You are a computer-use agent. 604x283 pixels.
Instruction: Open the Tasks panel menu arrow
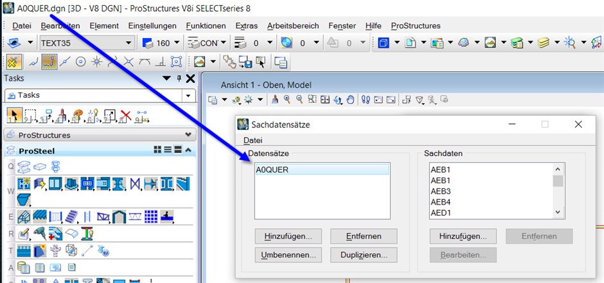click(x=166, y=78)
